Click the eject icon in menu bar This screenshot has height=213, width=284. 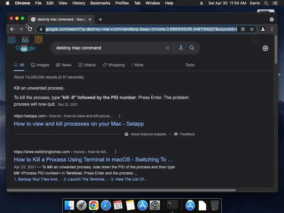pyautogui.click(x=201, y=3)
